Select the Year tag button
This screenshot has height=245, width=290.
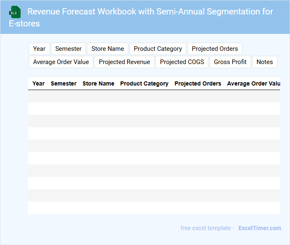tap(39, 49)
